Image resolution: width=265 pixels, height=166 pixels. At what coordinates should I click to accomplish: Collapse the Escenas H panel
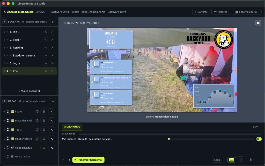tap(5, 22)
